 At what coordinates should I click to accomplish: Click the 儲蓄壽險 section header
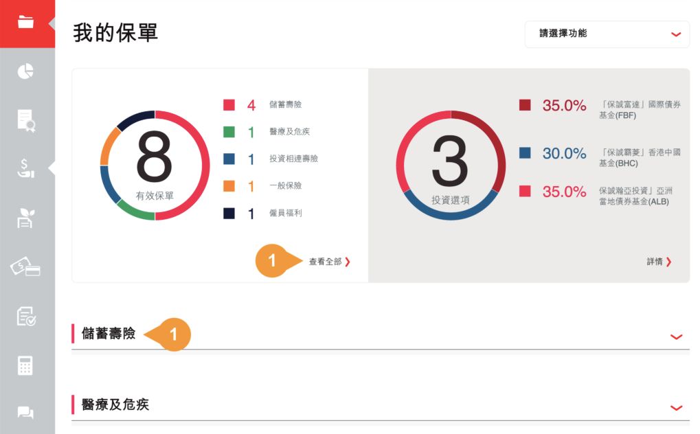[x=109, y=334]
